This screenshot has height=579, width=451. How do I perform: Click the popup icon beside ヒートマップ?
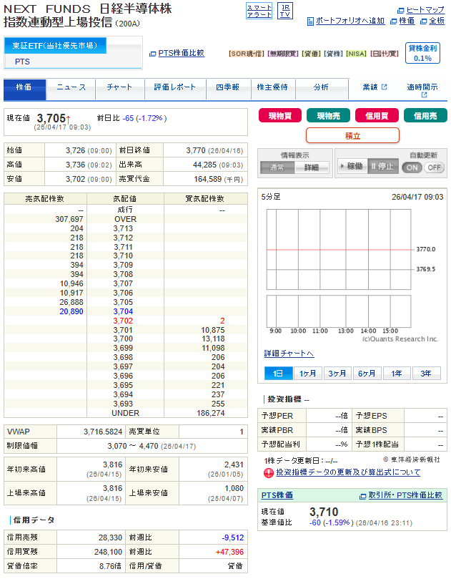(400, 11)
